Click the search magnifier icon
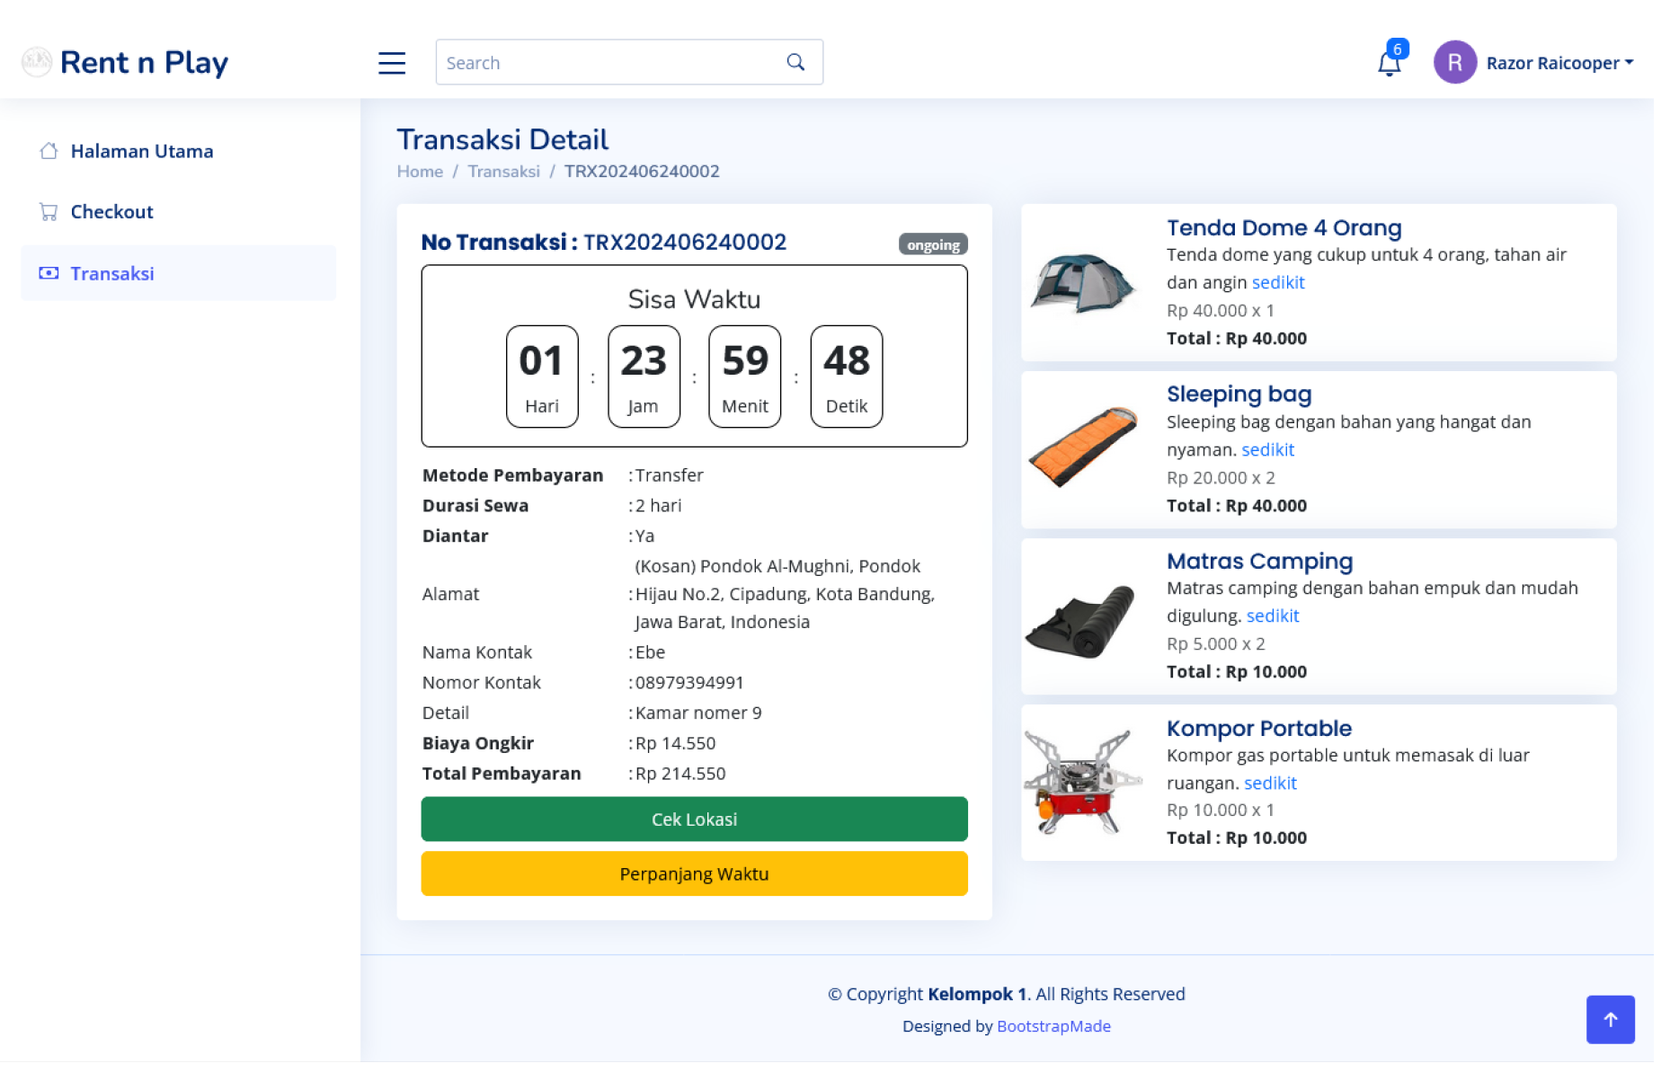This screenshot has width=1670, height=1081. [x=795, y=62]
